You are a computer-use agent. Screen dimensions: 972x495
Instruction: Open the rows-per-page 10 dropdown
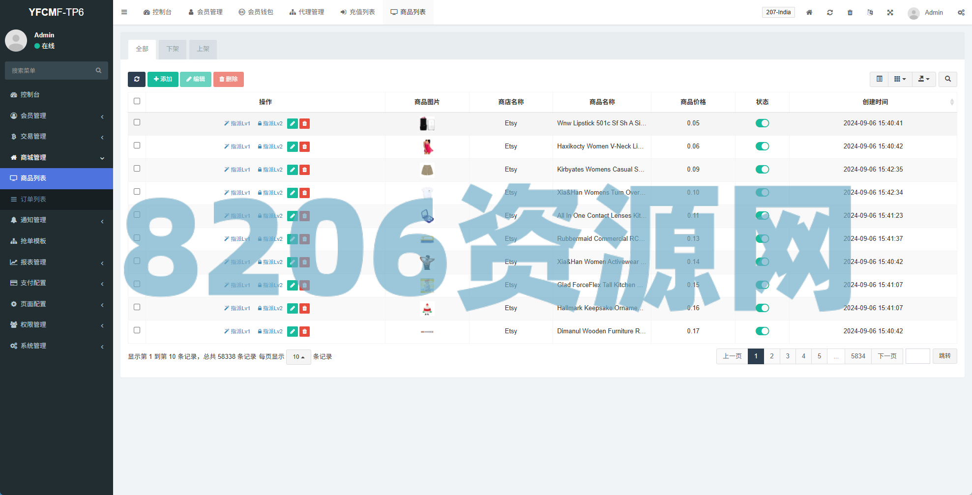pyautogui.click(x=298, y=357)
